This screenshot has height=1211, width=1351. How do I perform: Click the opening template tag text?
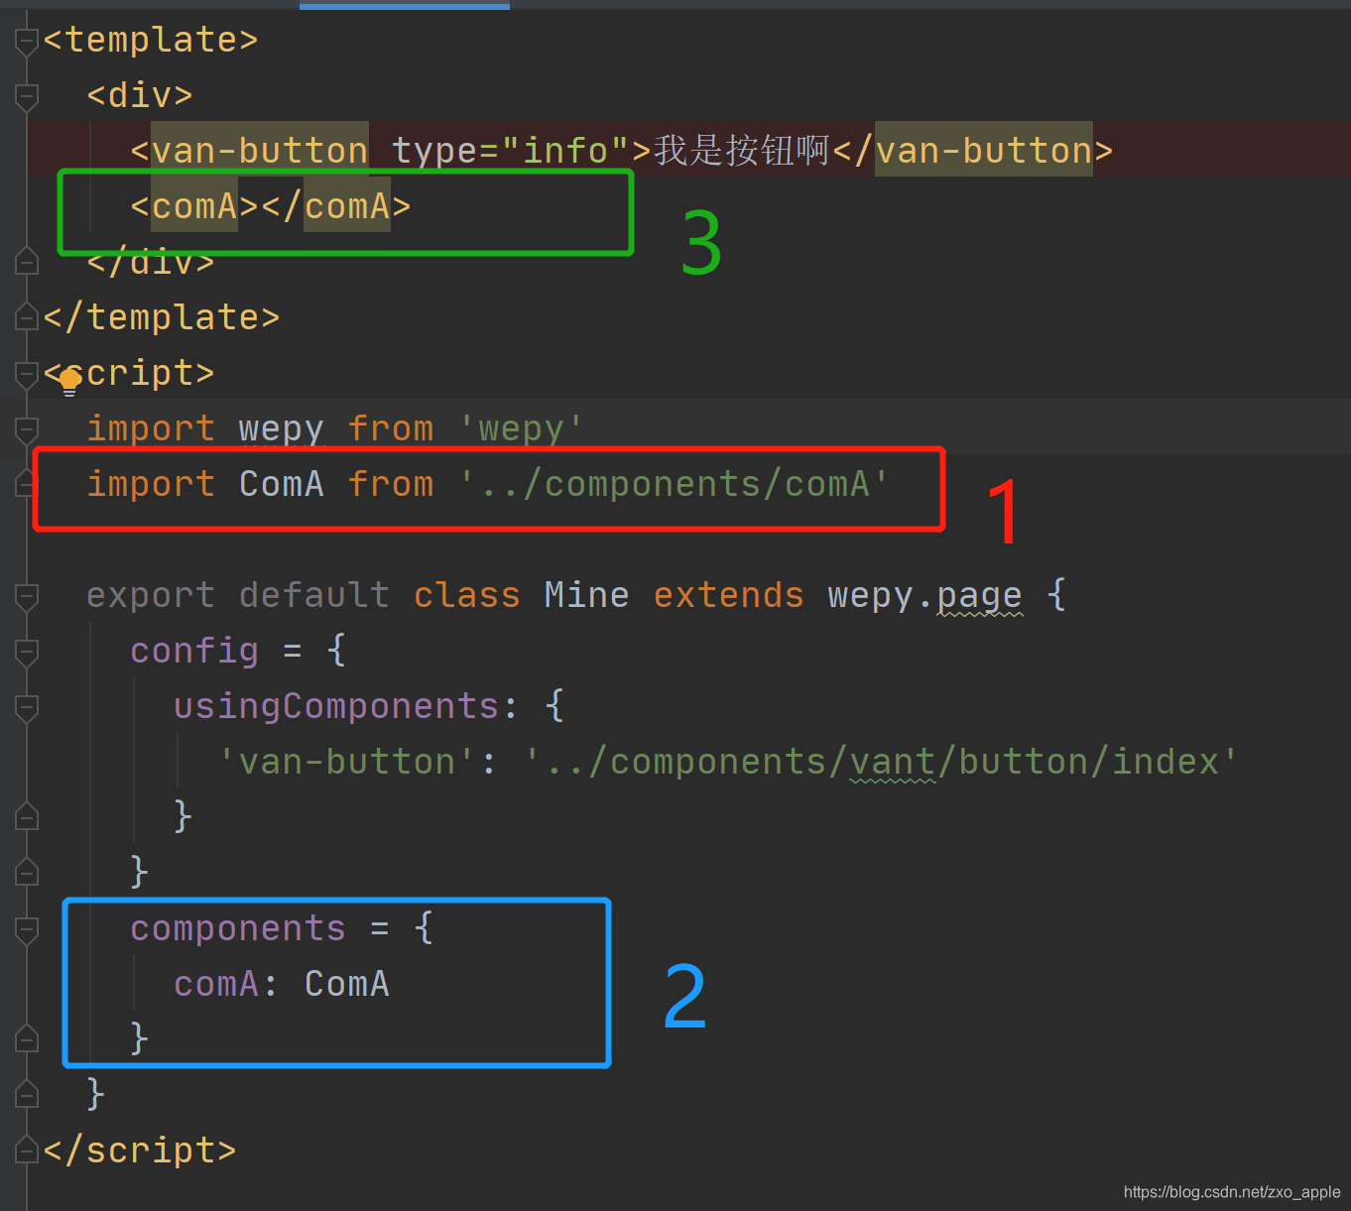(x=151, y=40)
